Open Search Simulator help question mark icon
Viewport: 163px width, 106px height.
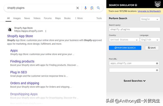point(136,5)
